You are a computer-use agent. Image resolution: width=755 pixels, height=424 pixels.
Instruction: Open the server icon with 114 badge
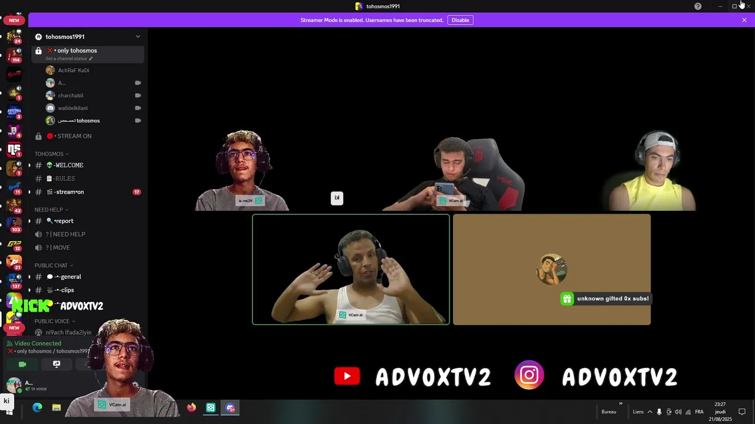click(14, 55)
